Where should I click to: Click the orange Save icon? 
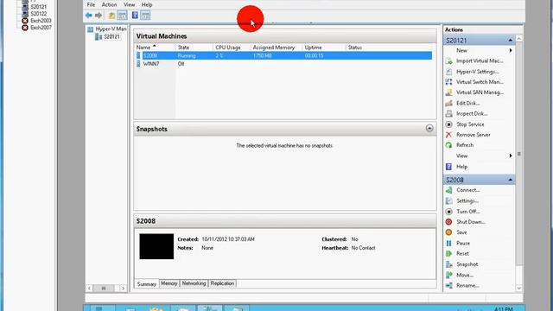pos(448,232)
